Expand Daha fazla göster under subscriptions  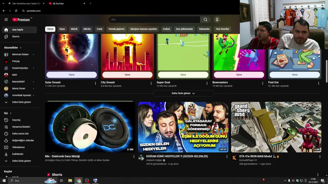(19, 102)
